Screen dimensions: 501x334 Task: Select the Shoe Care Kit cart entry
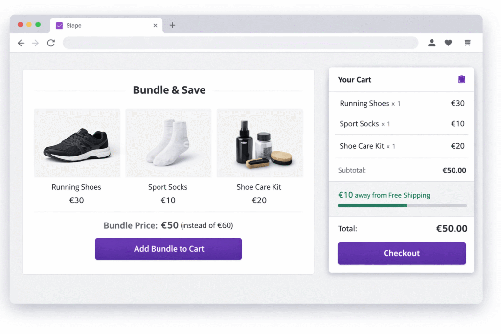point(368,146)
